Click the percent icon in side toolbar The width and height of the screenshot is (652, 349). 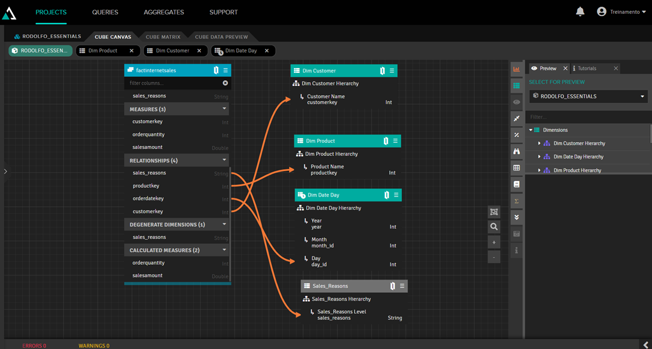pos(516,135)
